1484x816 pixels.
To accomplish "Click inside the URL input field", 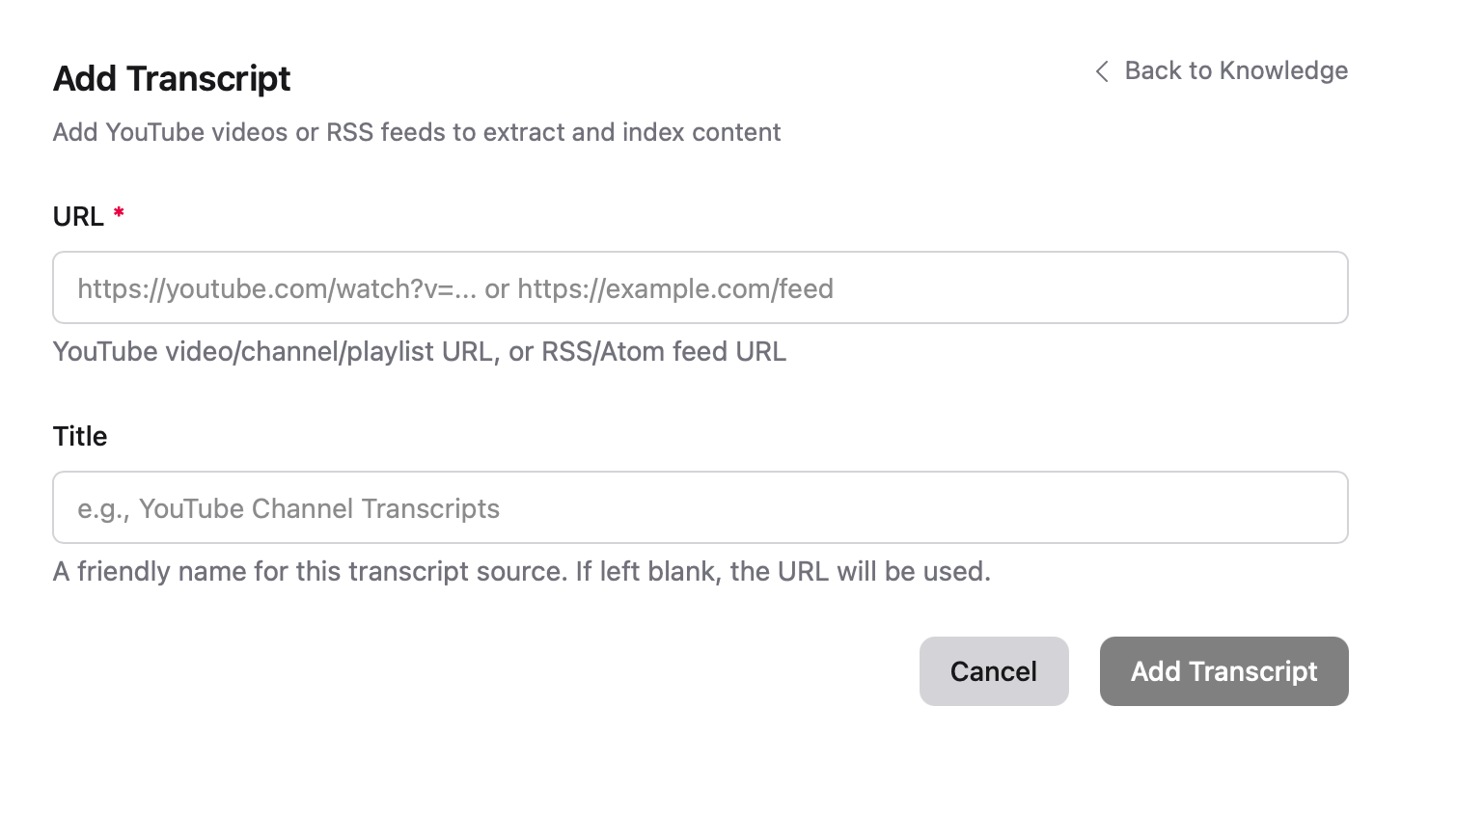I will 700,287.
